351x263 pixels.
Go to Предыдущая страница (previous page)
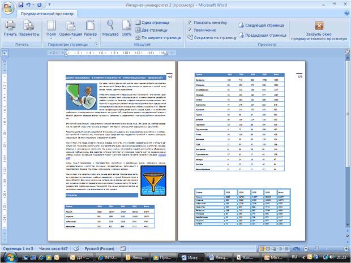pyautogui.click(x=261, y=35)
